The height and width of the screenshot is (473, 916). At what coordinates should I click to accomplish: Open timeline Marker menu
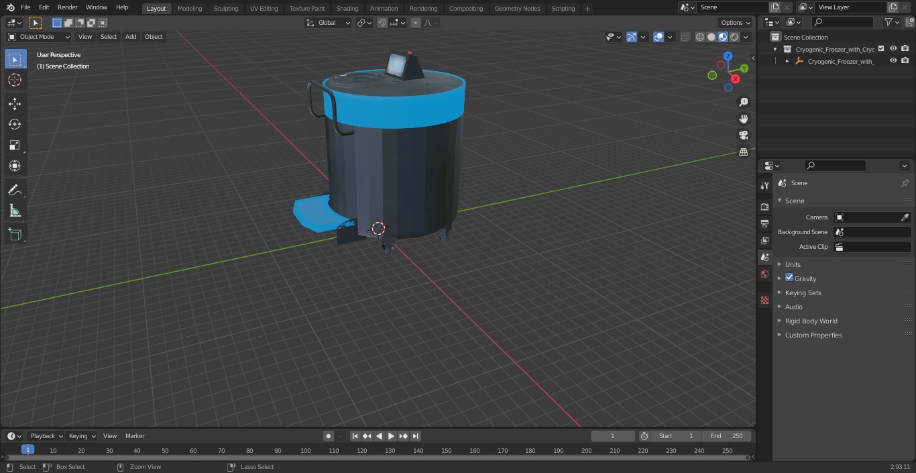pyautogui.click(x=135, y=435)
